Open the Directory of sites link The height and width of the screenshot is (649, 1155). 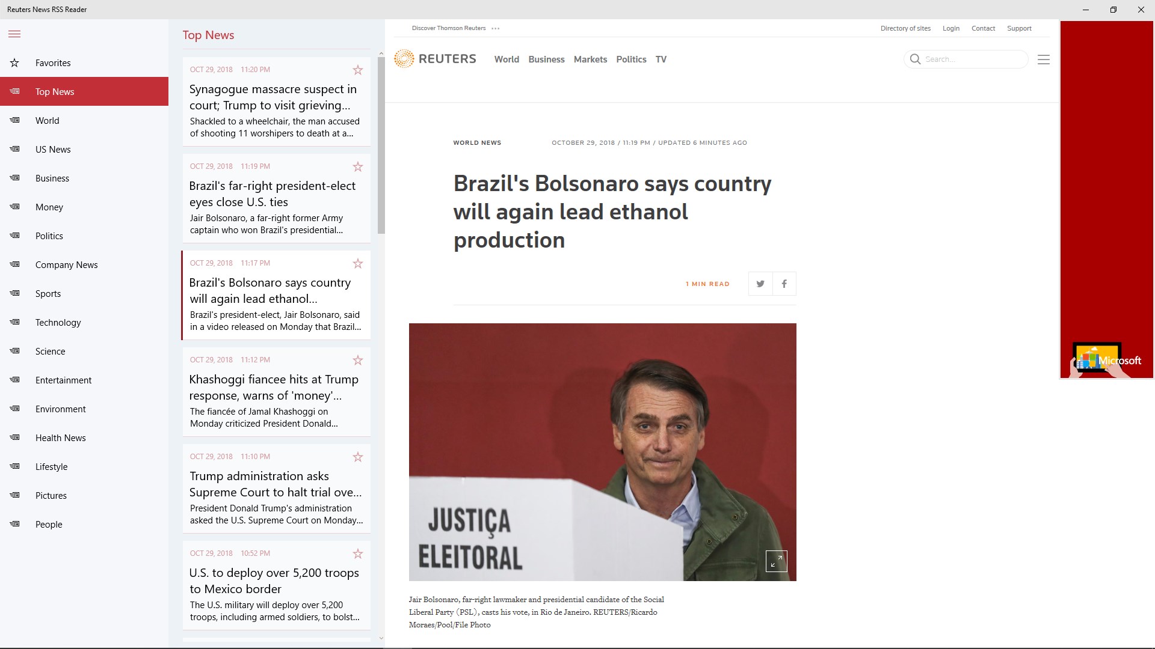[x=905, y=28]
